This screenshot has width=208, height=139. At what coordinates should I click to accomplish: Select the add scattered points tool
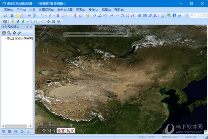point(117,16)
